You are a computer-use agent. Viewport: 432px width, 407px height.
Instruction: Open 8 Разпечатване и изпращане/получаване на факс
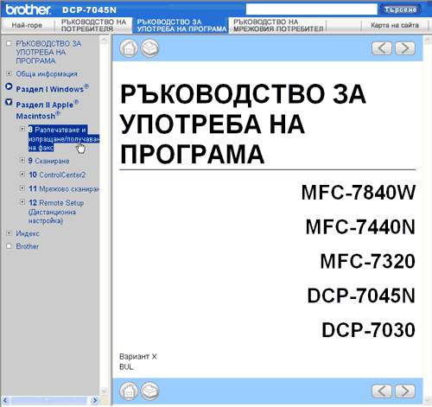[63, 138]
